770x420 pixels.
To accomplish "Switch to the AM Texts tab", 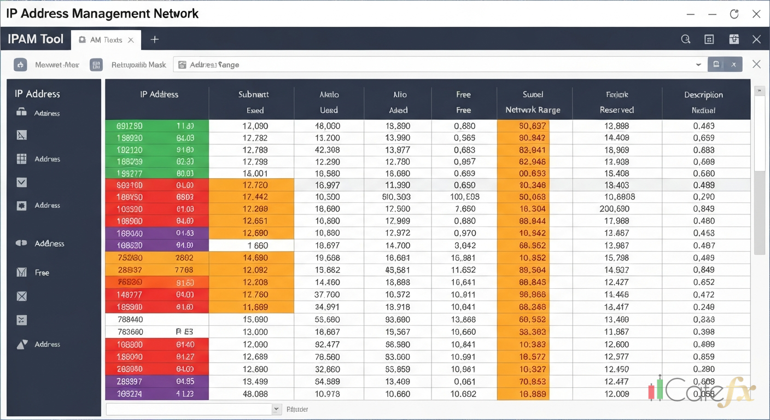I will (x=106, y=39).
